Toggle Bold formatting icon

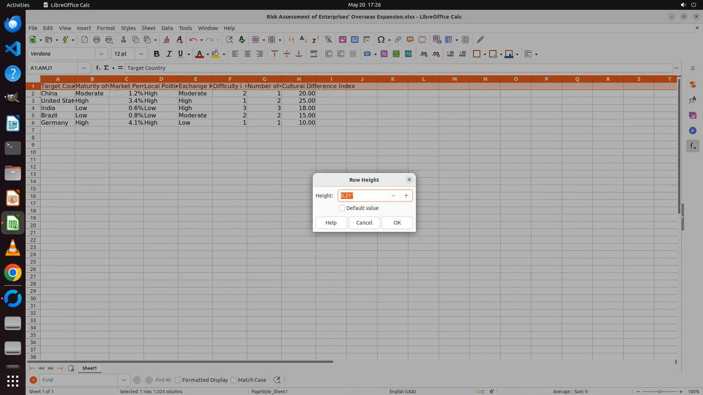(157, 54)
